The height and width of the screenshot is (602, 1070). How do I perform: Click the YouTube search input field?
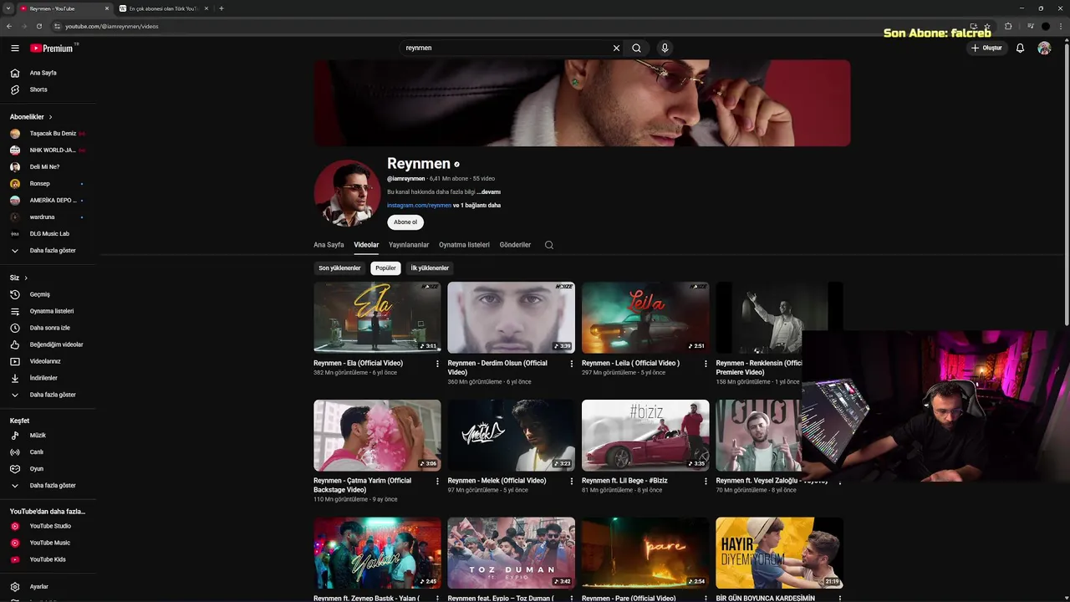(506, 48)
